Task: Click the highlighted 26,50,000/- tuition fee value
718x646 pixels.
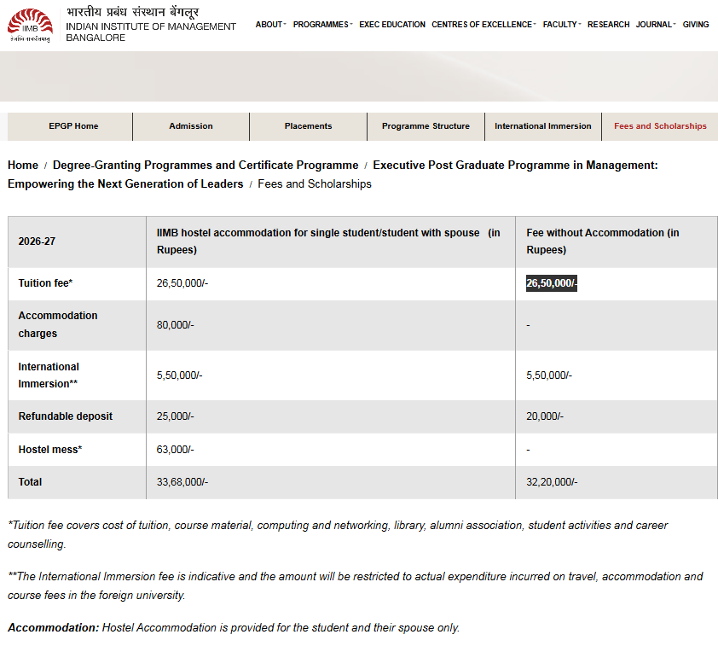Action: click(x=552, y=283)
